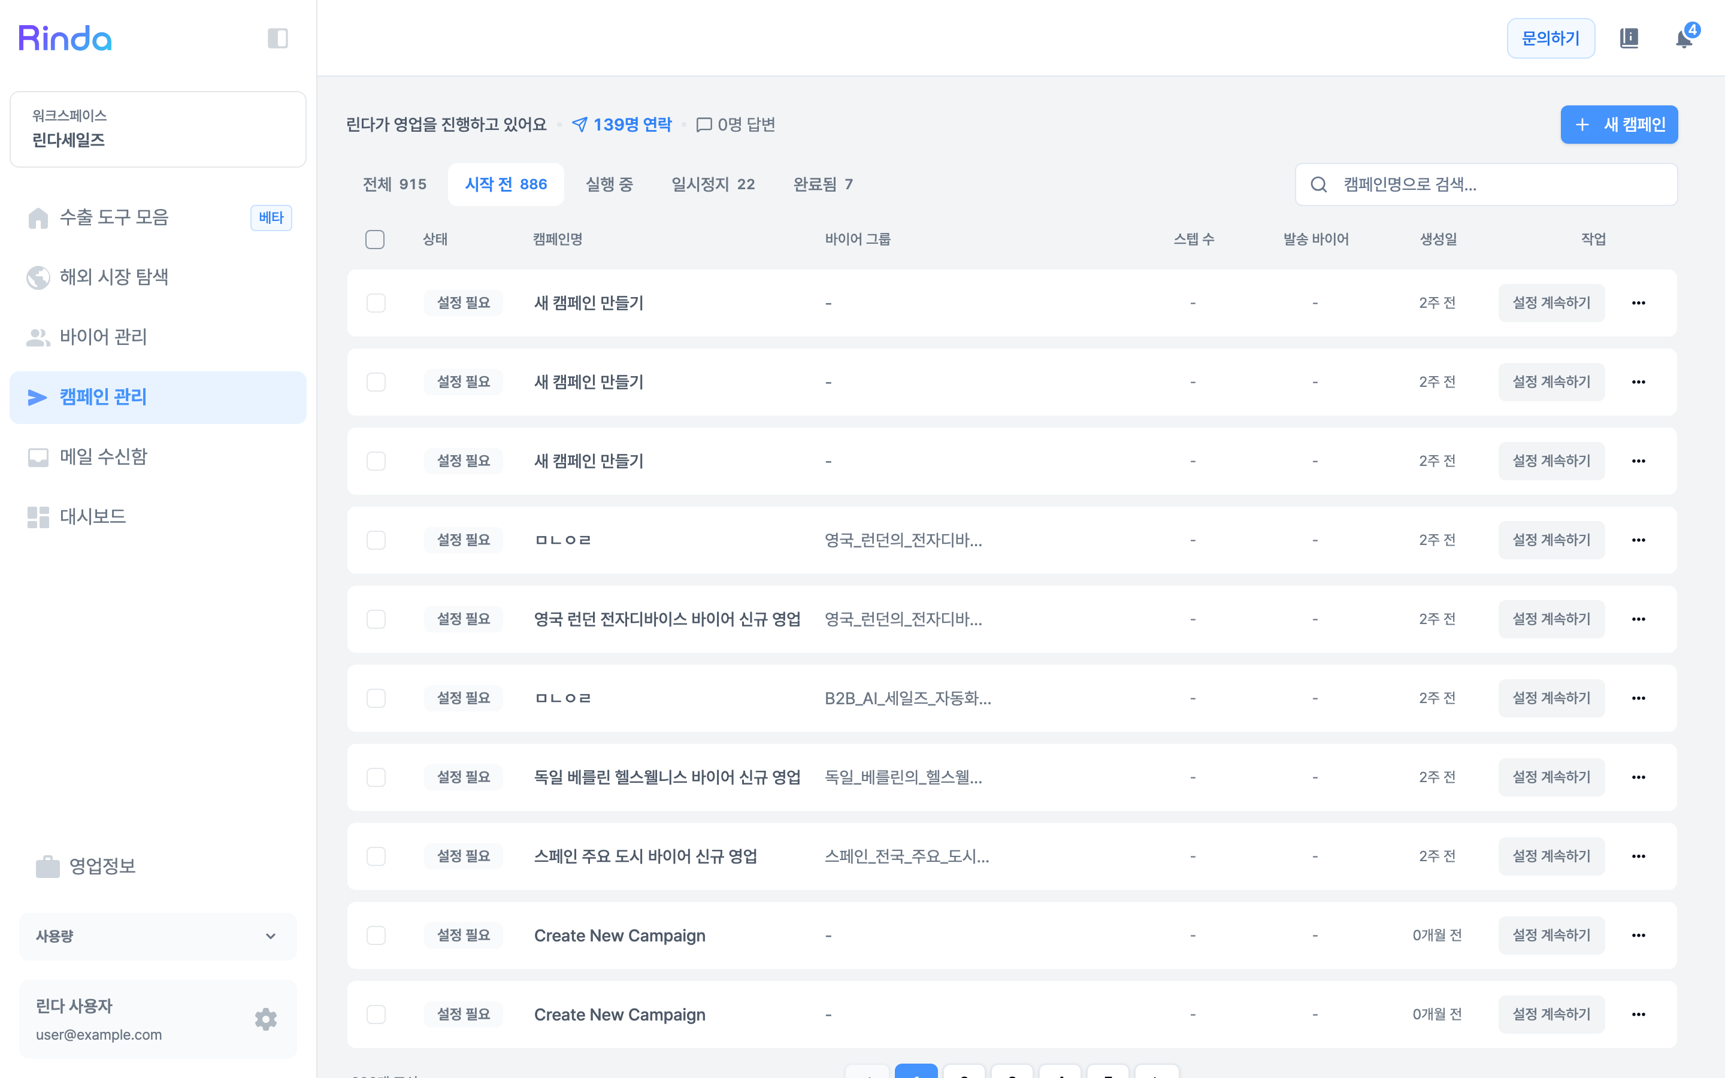
Task: Click the 새 캠페인 button
Action: 1619,125
